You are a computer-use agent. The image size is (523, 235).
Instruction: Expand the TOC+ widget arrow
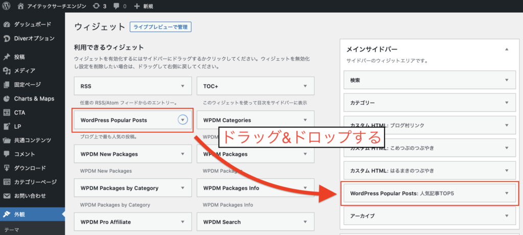pos(305,86)
